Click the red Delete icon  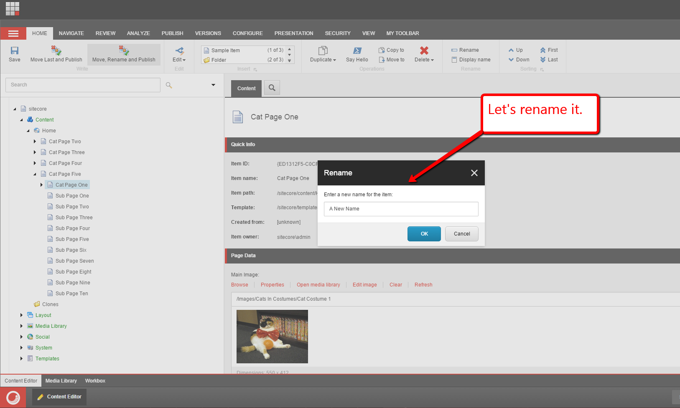[424, 51]
